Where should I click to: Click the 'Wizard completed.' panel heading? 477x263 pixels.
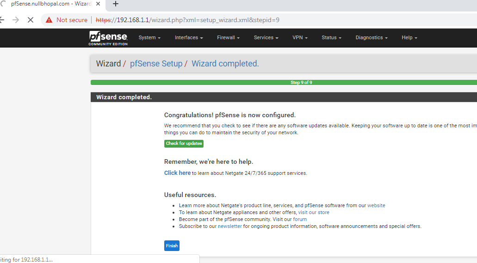point(124,97)
